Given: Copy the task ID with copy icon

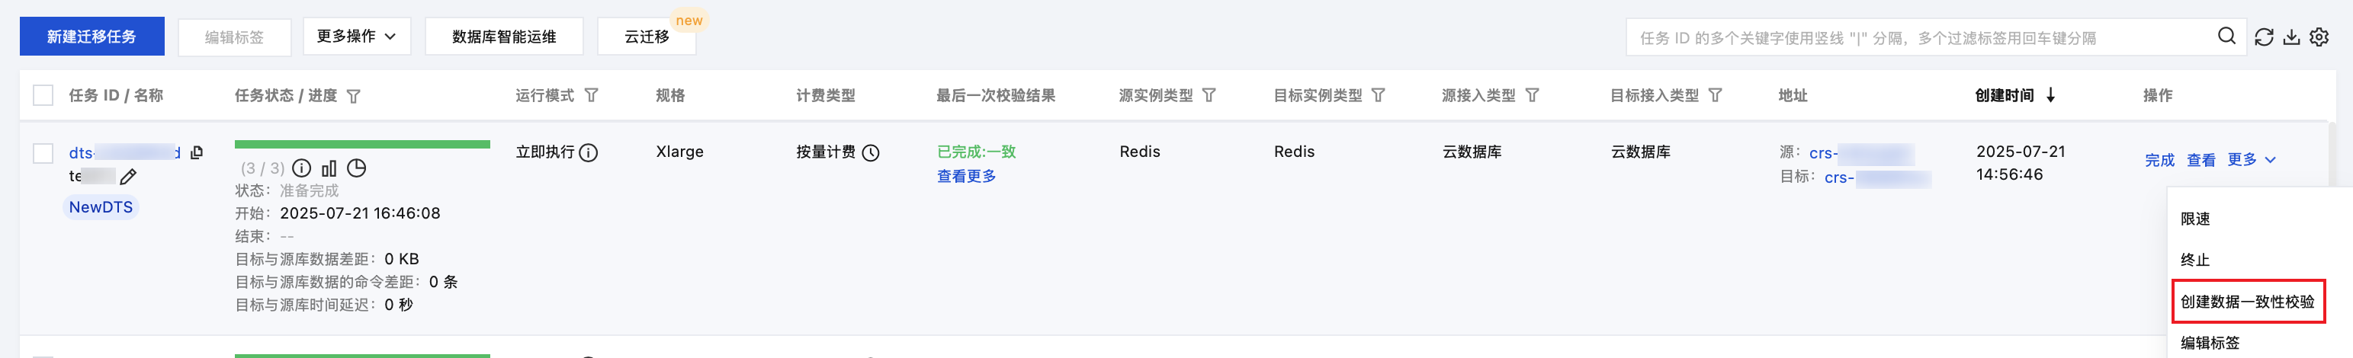Looking at the screenshot, I should pyautogui.click(x=197, y=152).
